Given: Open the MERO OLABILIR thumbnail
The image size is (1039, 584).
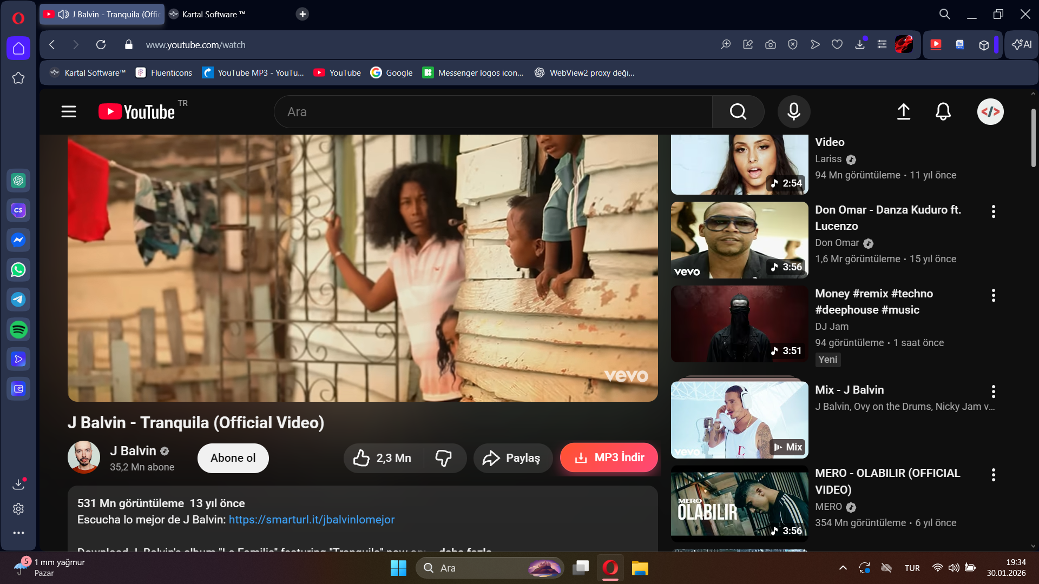Looking at the screenshot, I should coord(740,504).
